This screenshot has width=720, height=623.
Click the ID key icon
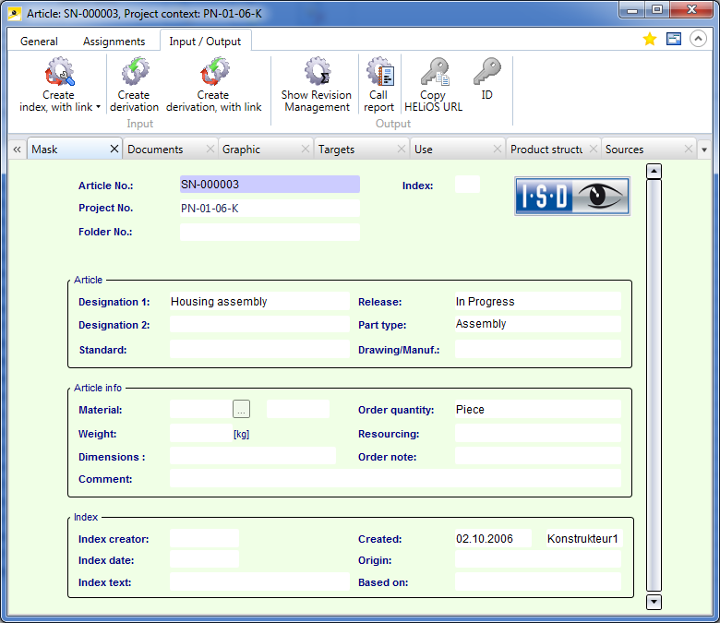click(486, 72)
